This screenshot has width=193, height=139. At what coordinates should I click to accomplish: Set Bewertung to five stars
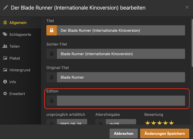click(x=171, y=122)
